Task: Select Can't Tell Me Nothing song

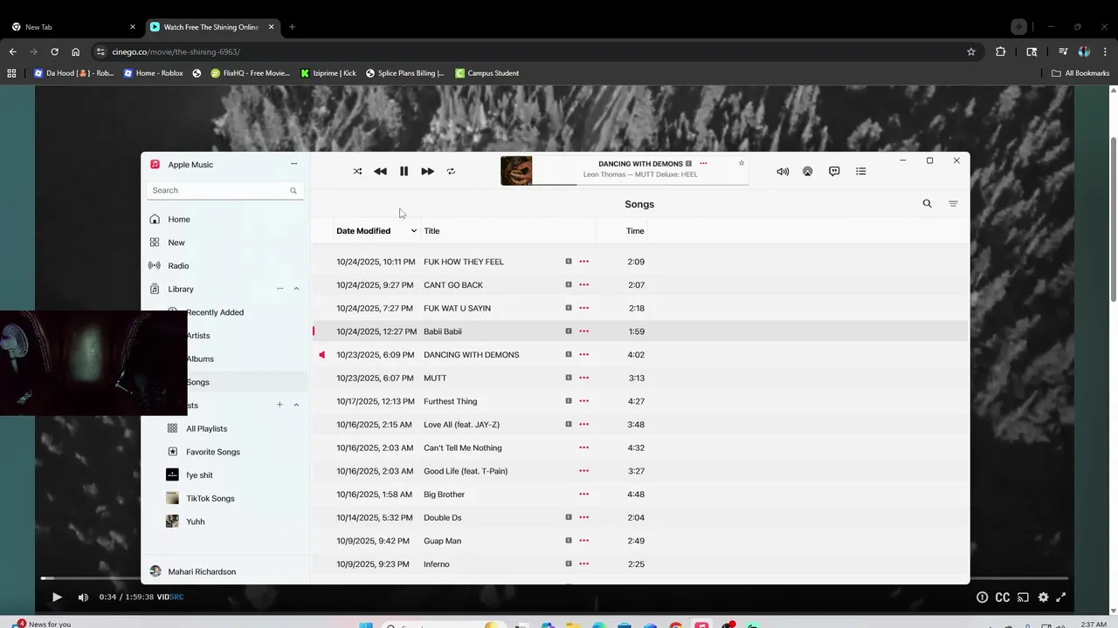Action: pos(639,447)
